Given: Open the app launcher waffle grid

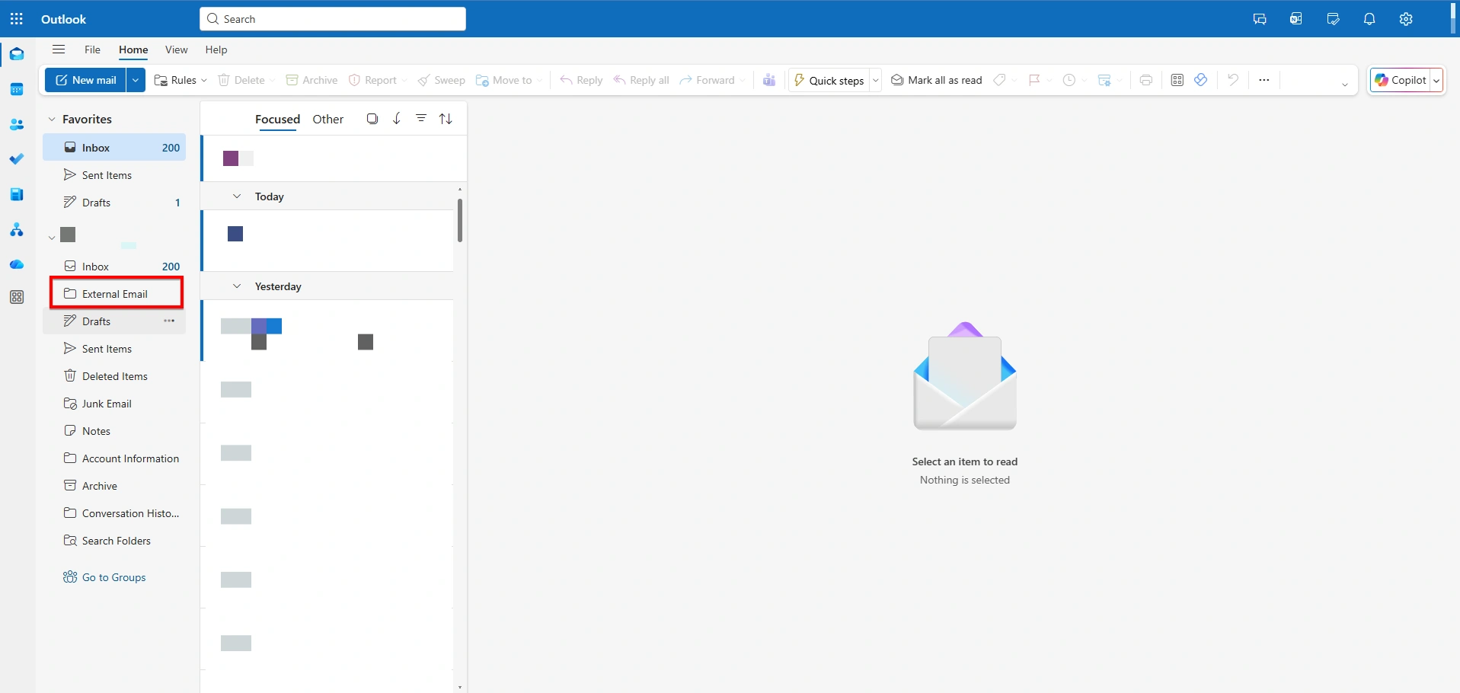Looking at the screenshot, I should 17,19.
